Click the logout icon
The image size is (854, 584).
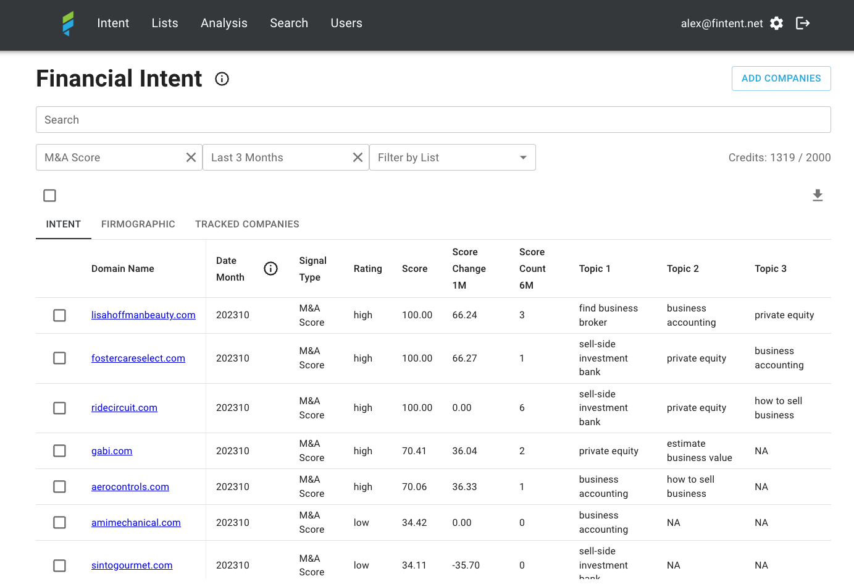pyautogui.click(x=803, y=23)
